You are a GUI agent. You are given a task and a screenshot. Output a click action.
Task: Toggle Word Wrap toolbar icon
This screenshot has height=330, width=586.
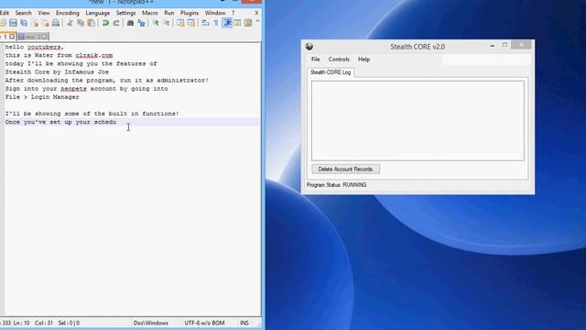[205, 23]
